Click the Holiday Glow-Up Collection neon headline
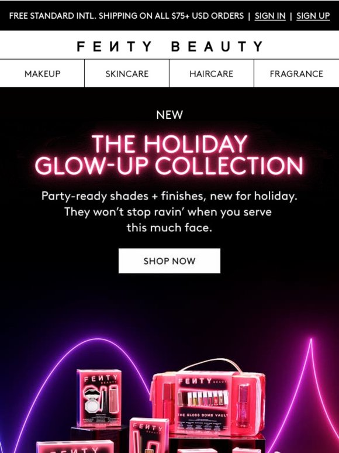 pyautogui.click(x=169, y=155)
